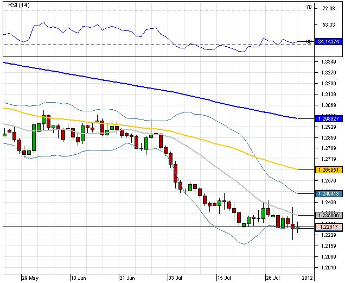The height and width of the screenshot is (283, 345).
Task: Select the 03 Jul date marker
Action: pyautogui.click(x=174, y=277)
